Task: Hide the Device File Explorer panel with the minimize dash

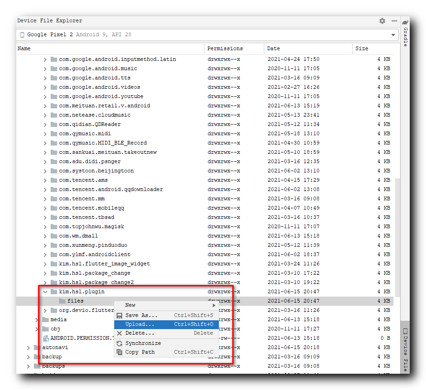Action: pyautogui.click(x=394, y=20)
